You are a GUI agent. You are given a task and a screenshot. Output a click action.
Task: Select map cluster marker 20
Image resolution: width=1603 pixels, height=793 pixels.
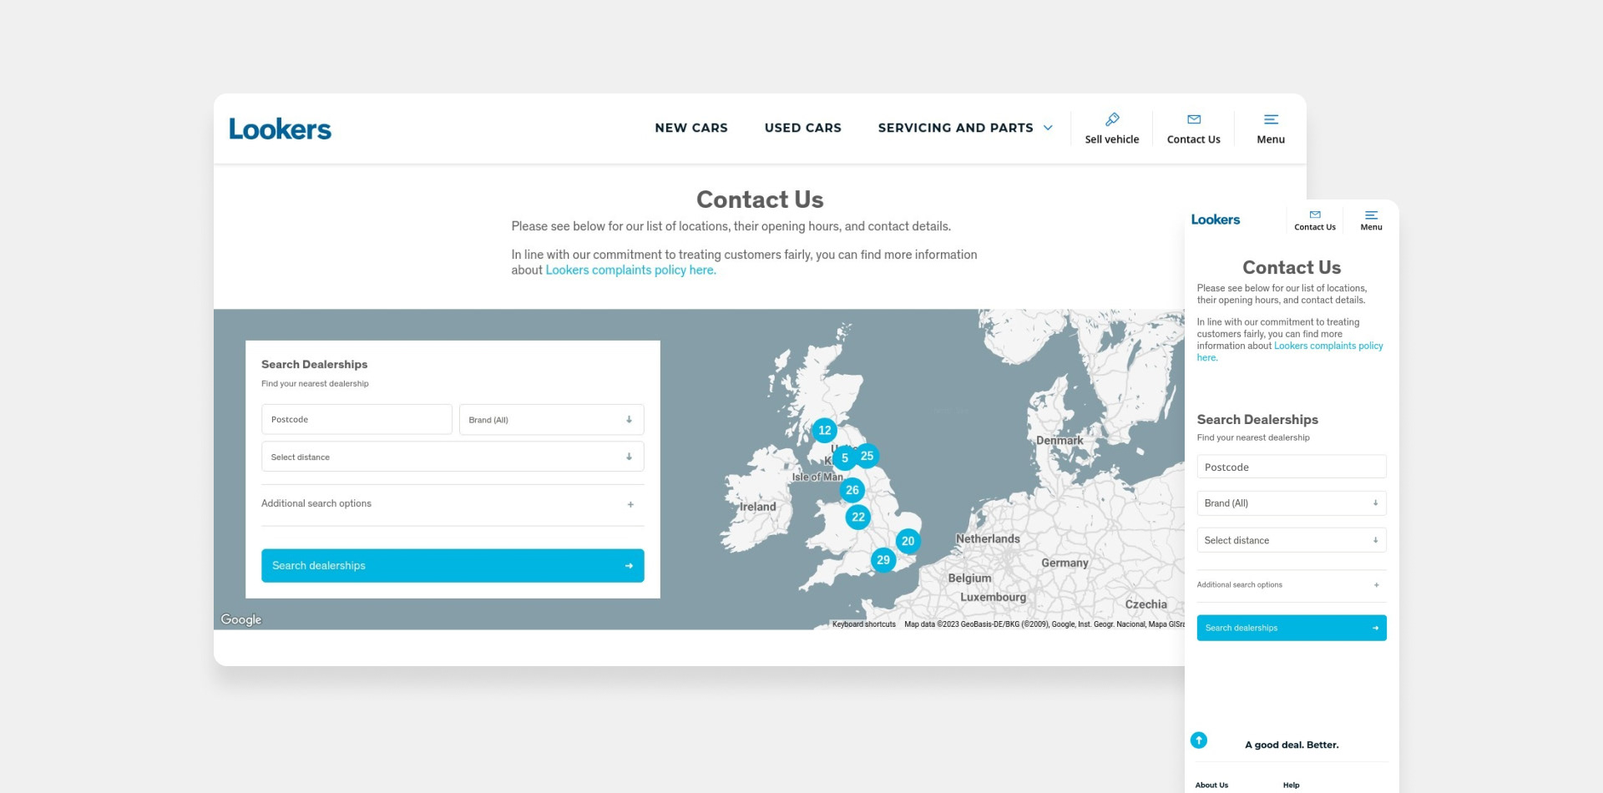(908, 541)
